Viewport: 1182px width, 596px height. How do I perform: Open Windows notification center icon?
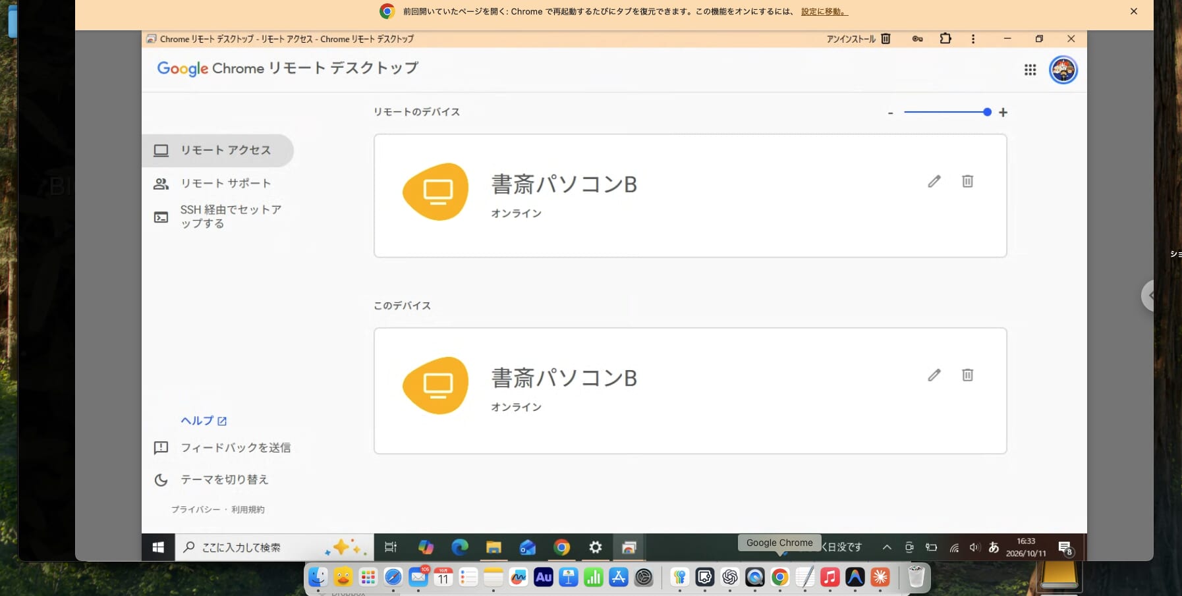1065,548
